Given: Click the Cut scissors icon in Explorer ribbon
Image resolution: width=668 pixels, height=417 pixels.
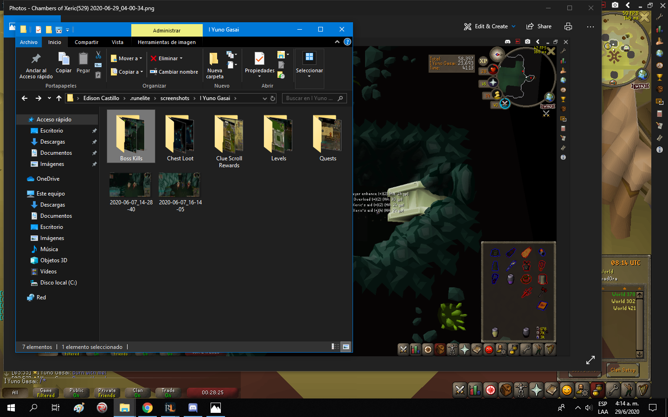Looking at the screenshot, I should [98, 55].
